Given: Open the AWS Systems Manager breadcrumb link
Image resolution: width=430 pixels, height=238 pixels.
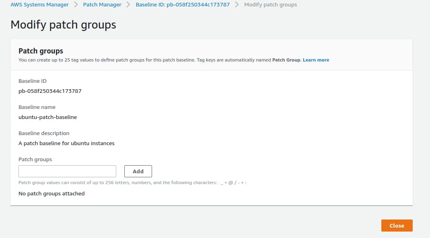Looking at the screenshot, I should pyautogui.click(x=39, y=5).
